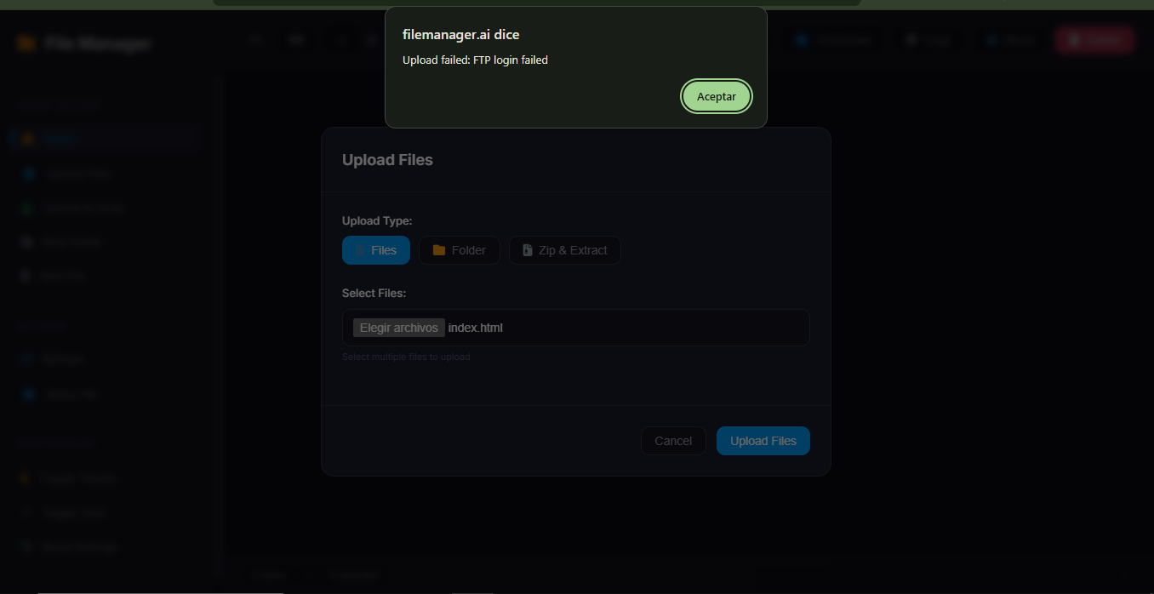1154x594 pixels.
Task: Click the New Folder sidebar icon
Action: (x=28, y=243)
